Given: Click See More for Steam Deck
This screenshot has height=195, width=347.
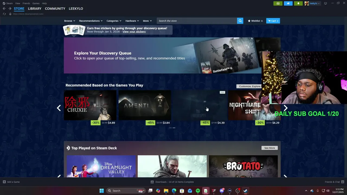Looking at the screenshot, I should [x=269, y=148].
